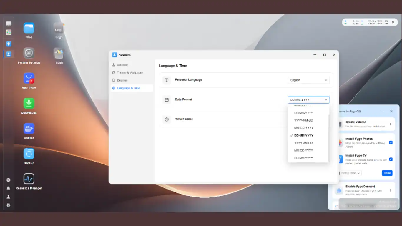
Task: Open the App Store icon
Action: point(29,79)
